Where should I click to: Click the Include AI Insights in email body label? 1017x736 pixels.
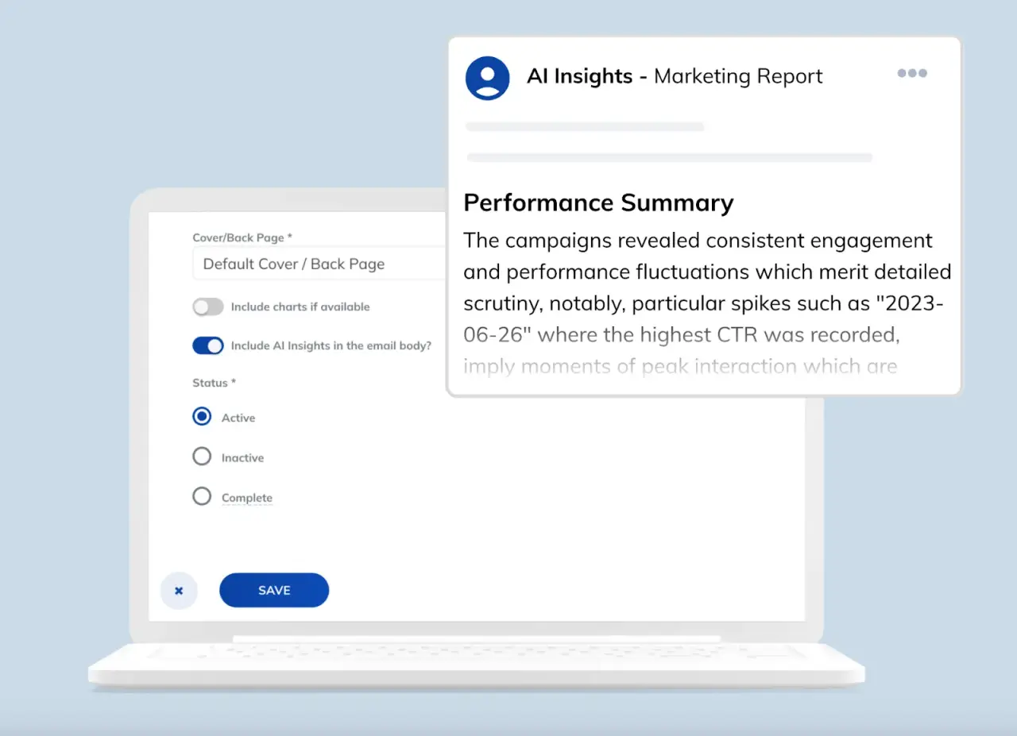click(331, 345)
